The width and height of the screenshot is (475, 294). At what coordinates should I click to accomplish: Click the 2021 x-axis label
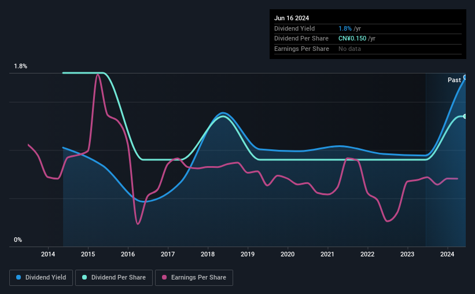click(327, 254)
